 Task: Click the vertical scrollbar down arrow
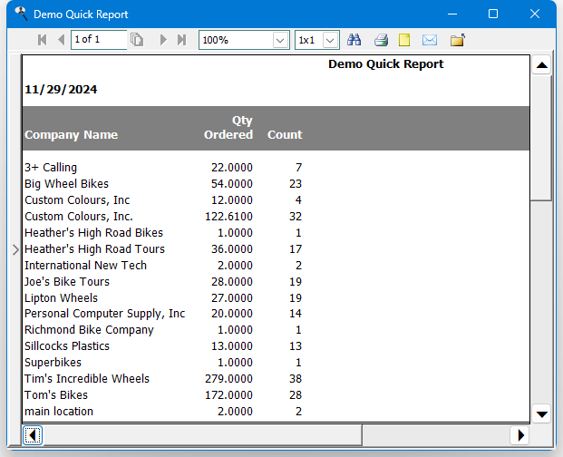541,414
